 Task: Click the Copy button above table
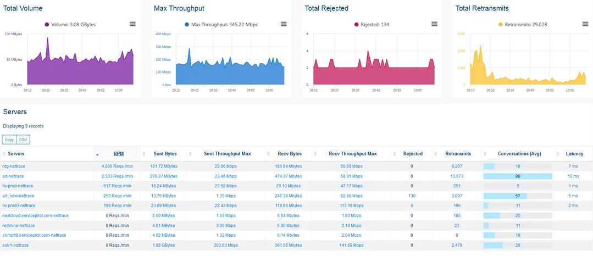tap(9, 140)
